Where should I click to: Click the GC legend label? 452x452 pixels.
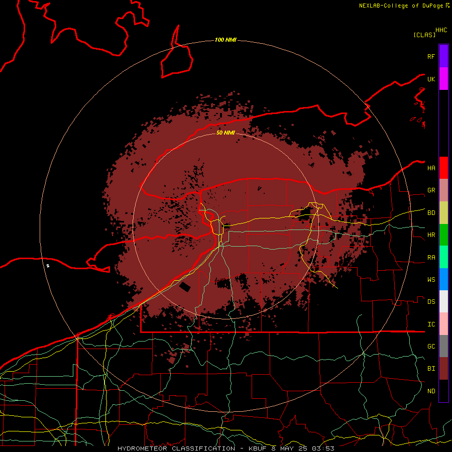pos(431,346)
